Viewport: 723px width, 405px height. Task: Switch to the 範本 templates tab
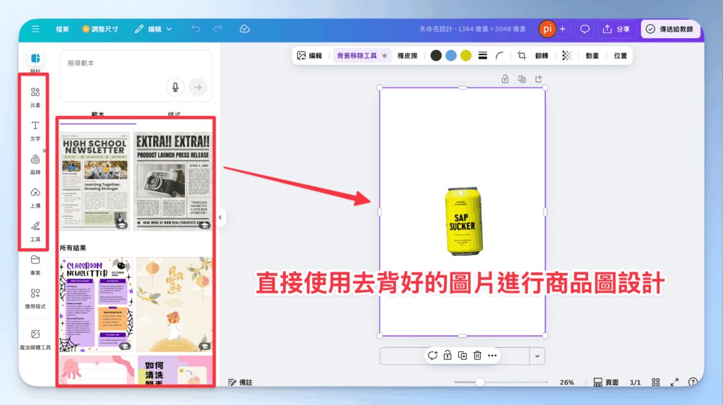click(97, 114)
